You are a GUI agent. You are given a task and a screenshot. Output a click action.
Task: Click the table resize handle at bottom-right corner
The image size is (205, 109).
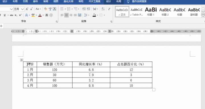pos(154,90)
